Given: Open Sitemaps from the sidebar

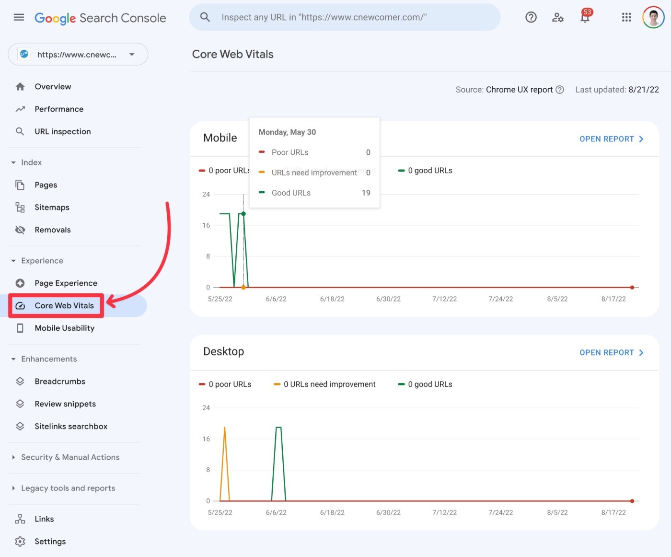Looking at the screenshot, I should point(52,208).
